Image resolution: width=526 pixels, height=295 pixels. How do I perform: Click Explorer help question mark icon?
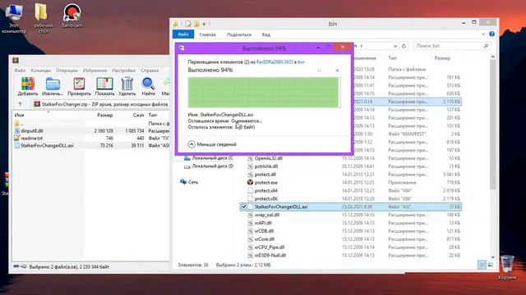pyautogui.click(x=491, y=34)
